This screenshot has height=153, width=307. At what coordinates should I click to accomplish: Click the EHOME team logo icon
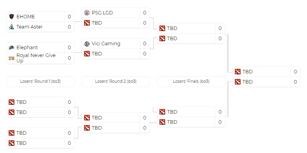12,17
